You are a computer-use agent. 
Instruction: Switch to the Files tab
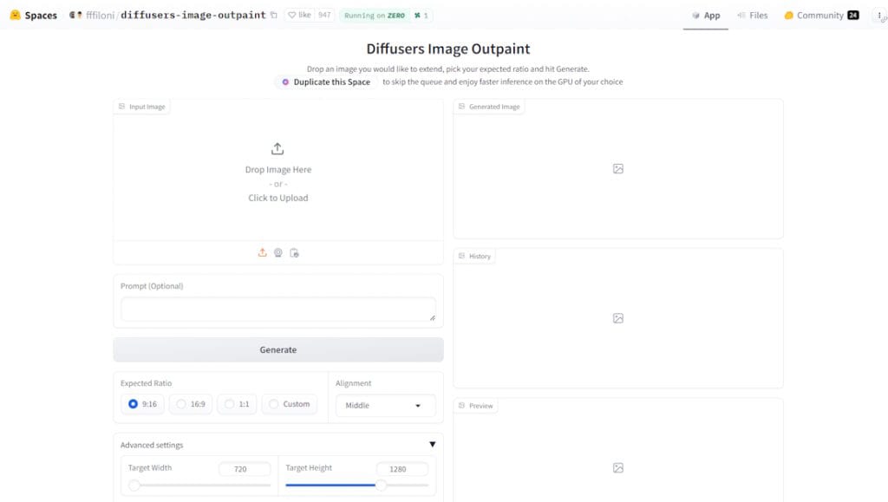point(752,16)
